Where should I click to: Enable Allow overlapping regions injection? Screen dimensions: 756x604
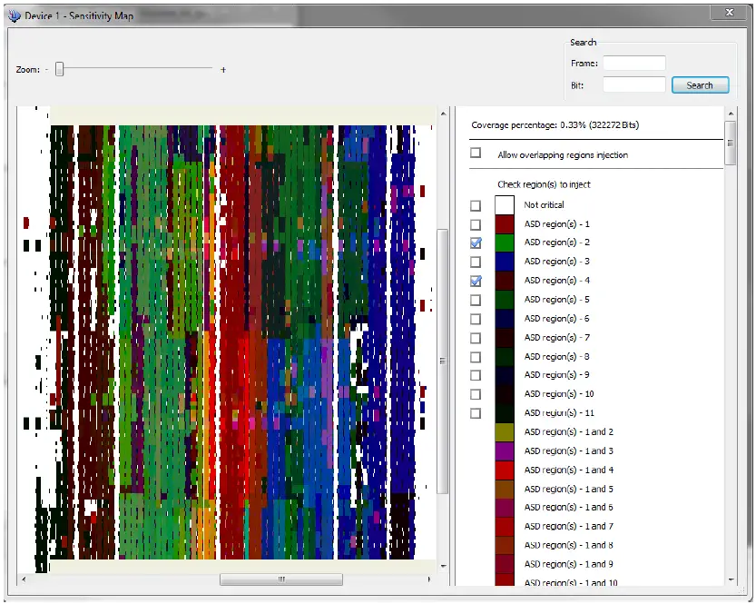(x=476, y=153)
